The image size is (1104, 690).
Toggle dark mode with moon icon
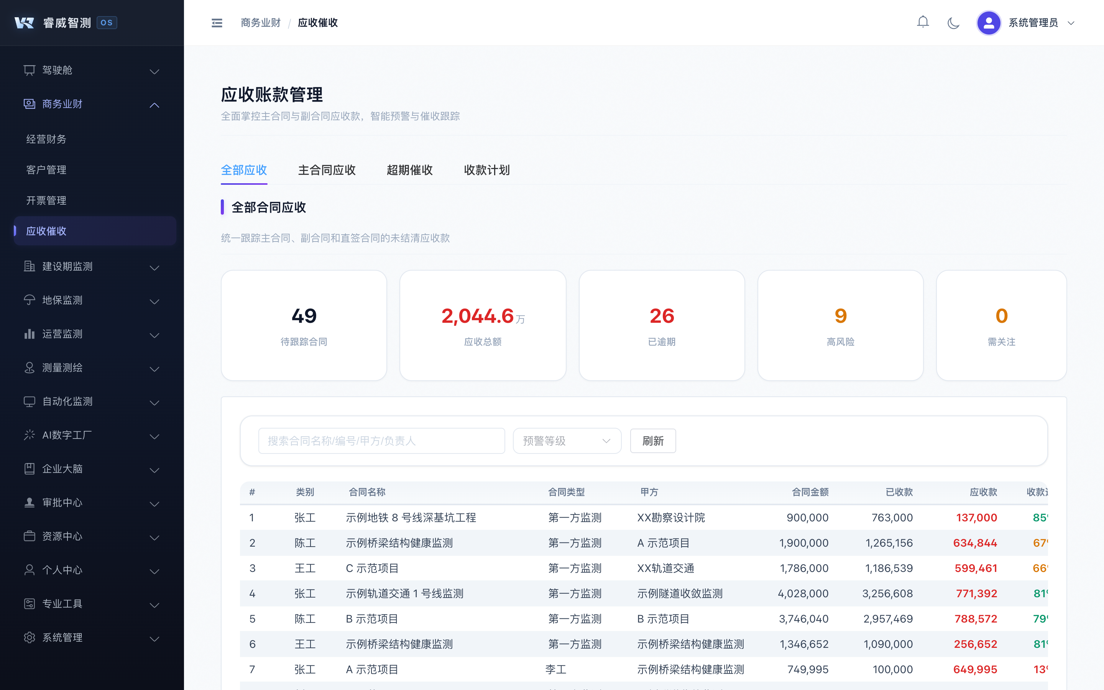[953, 23]
